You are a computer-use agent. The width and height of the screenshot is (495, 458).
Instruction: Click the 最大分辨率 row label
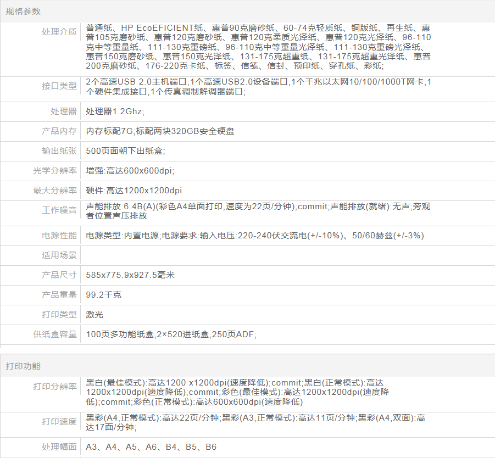[x=55, y=191]
